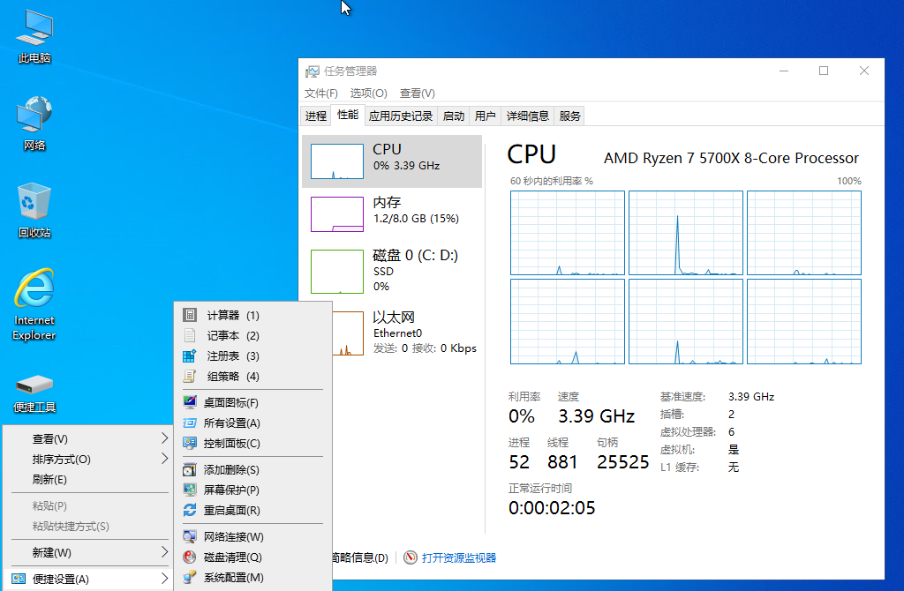
Task: Click the icon beside 所有设置(A)
Action: click(x=190, y=423)
